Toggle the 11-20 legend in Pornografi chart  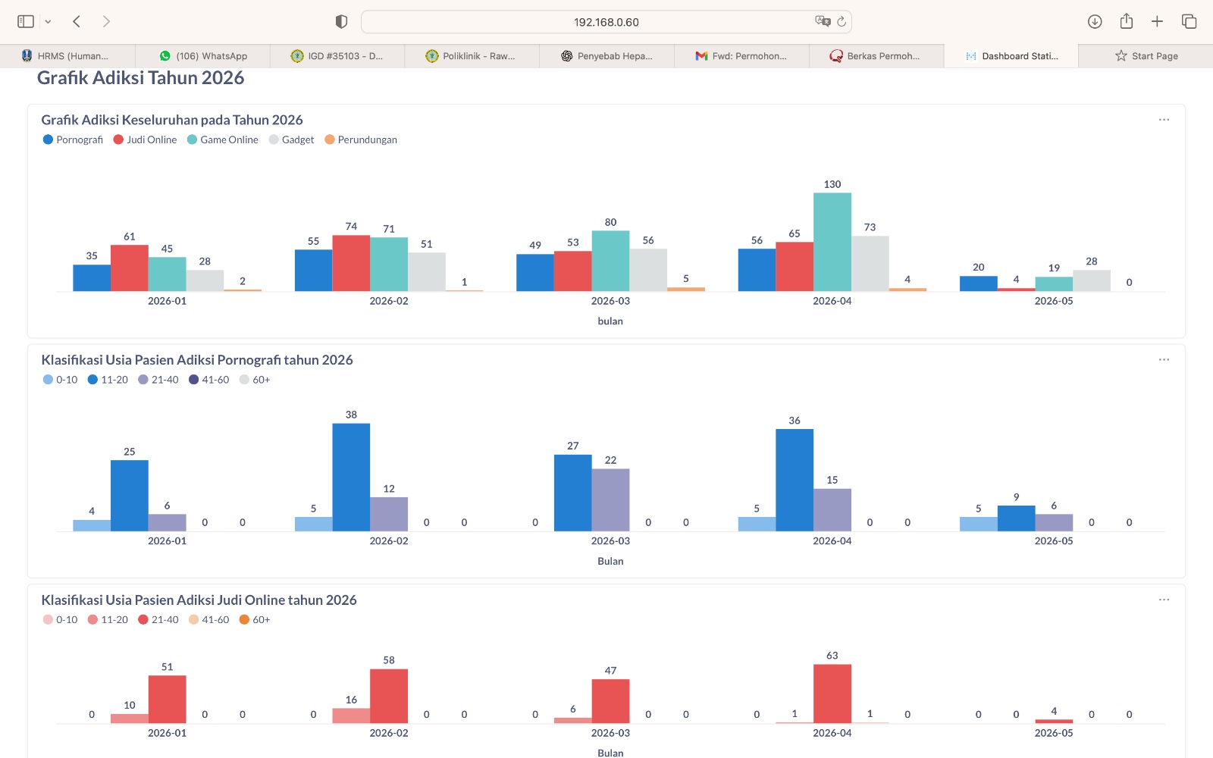[x=108, y=380]
